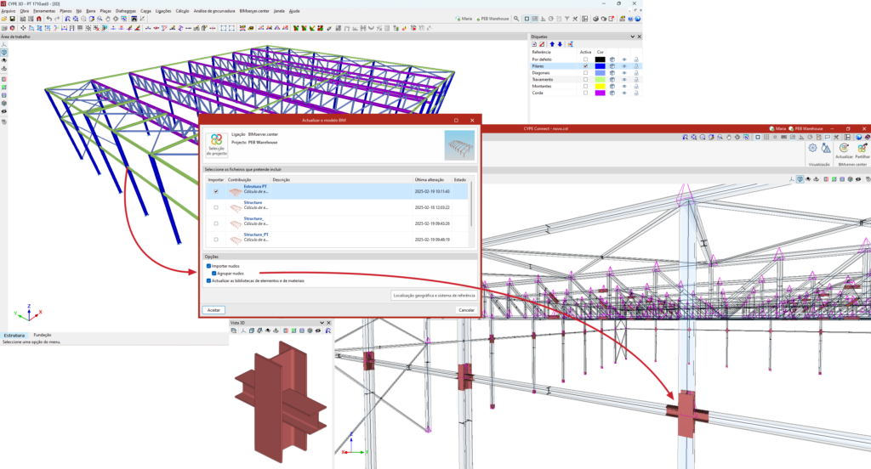Click the blue globe icon in CYPE 3D toolbar

coord(638,19)
